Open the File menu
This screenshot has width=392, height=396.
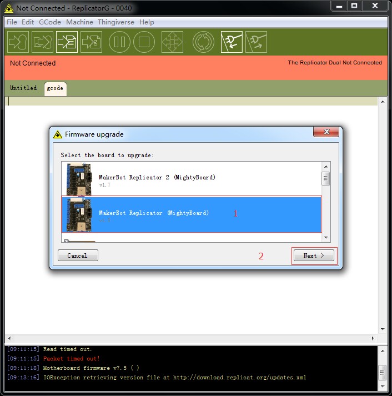pyautogui.click(x=12, y=22)
